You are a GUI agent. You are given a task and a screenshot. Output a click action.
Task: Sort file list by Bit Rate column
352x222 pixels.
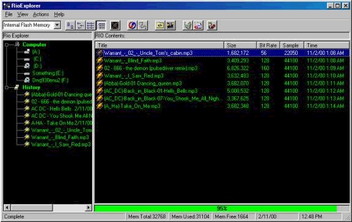(268, 45)
